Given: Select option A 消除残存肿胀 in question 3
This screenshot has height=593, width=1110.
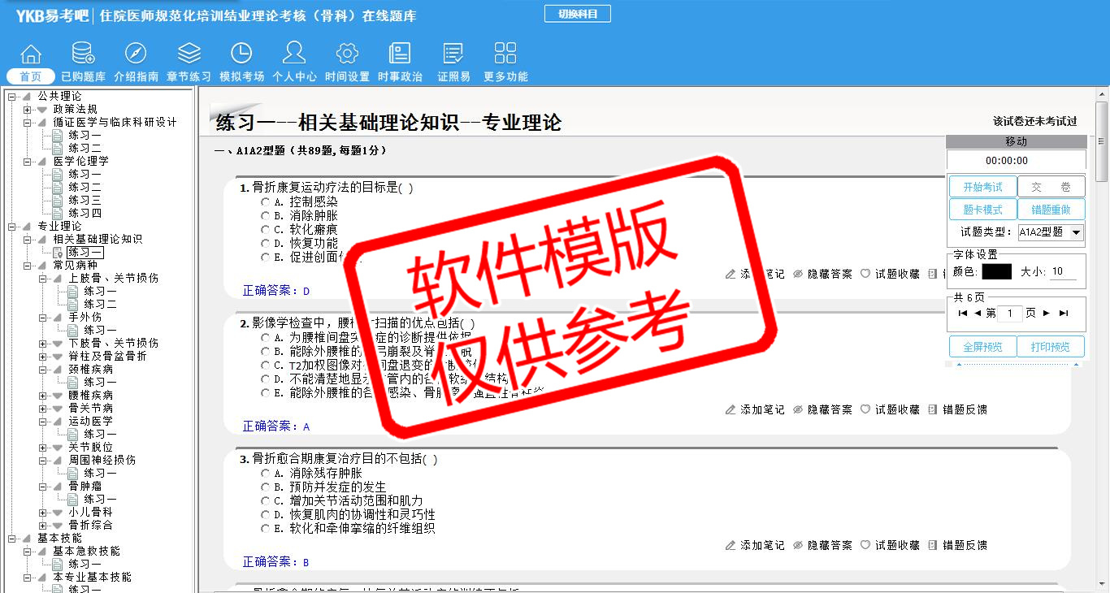Looking at the screenshot, I should tap(265, 474).
